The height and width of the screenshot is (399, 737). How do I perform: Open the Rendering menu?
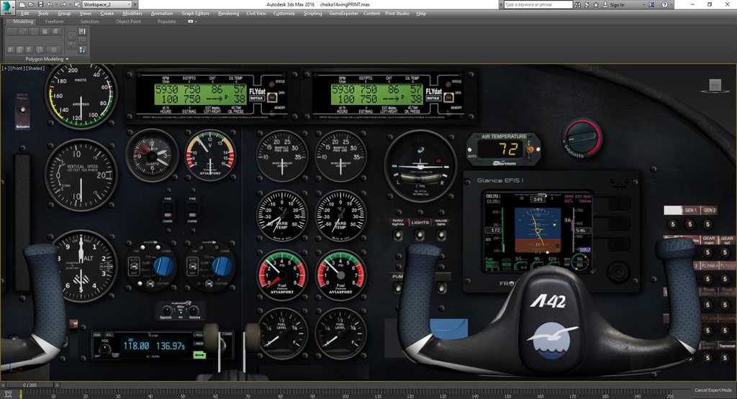[x=228, y=13]
